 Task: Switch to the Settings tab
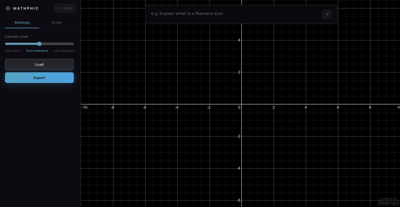pos(22,22)
